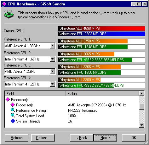Go to previous page with Back button
The width and height of the screenshot is (149, 145).
[82, 138]
